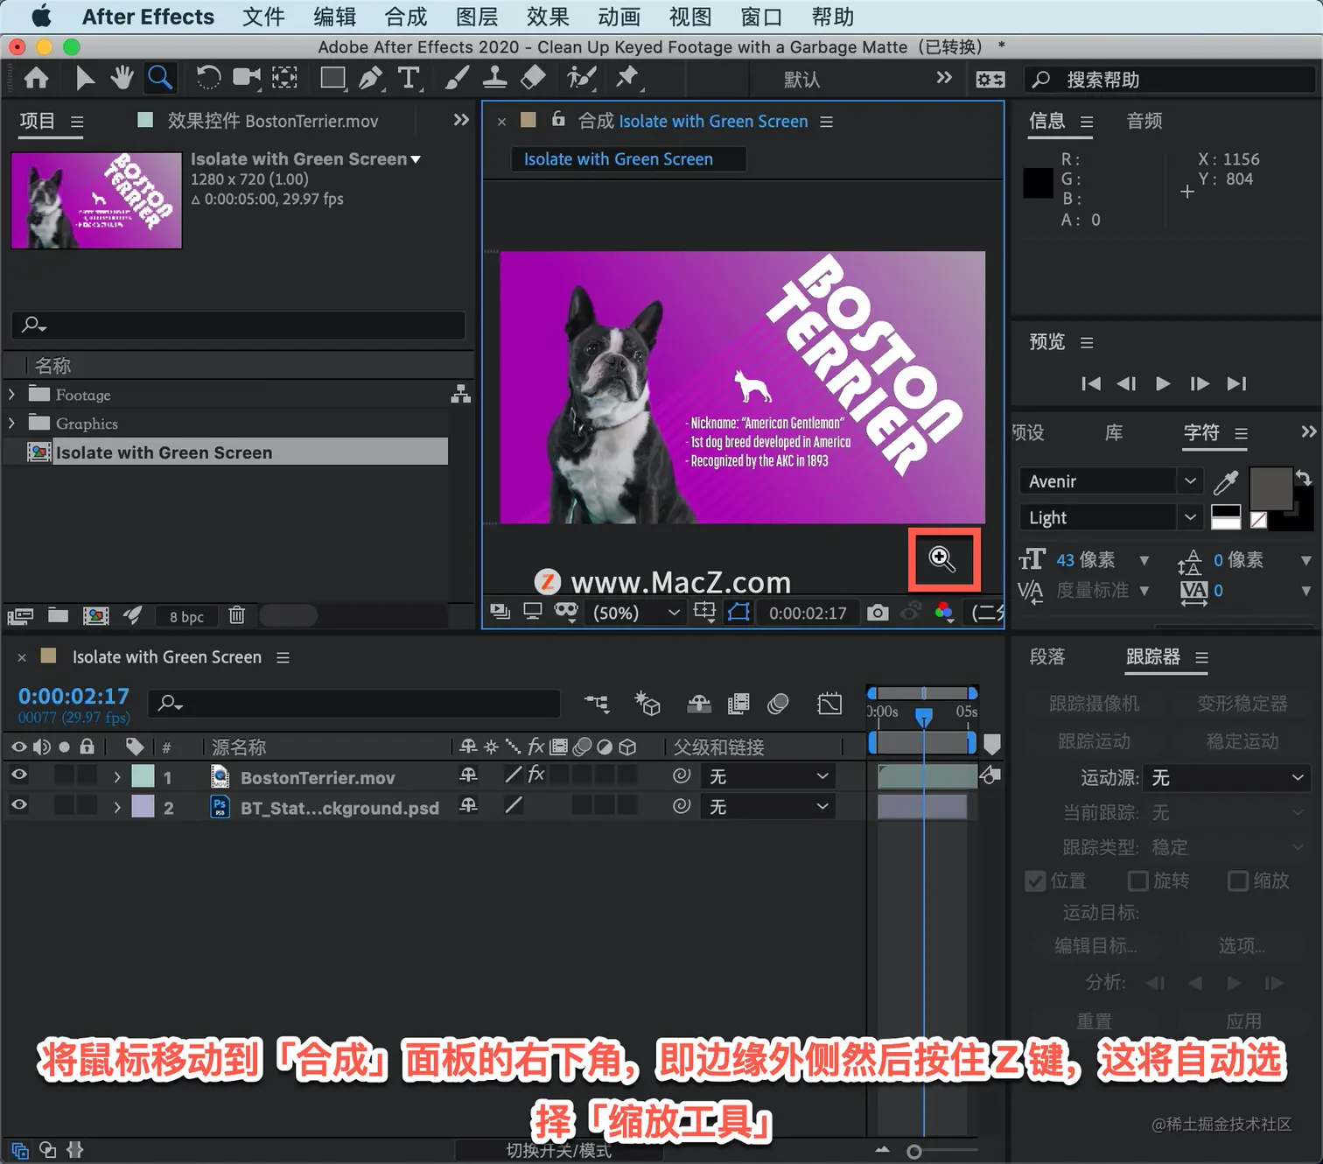This screenshot has width=1323, height=1164.
Task: Click the snapshot camera icon in viewer
Action: point(877,613)
